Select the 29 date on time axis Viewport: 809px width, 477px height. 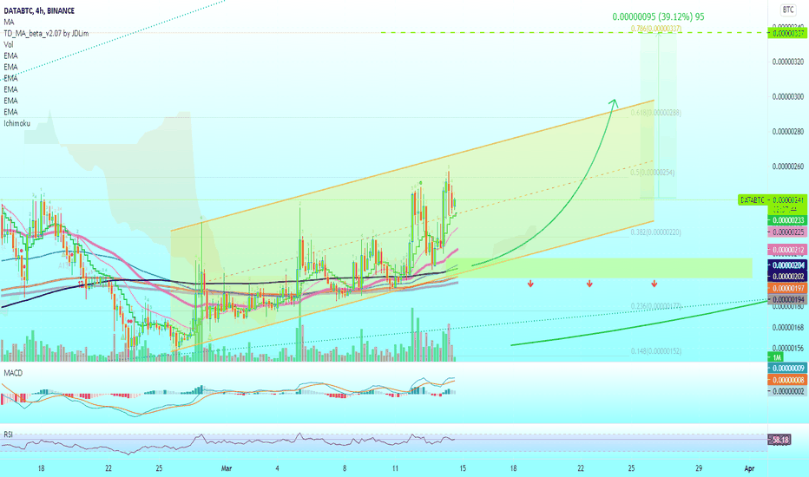(x=699, y=468)
